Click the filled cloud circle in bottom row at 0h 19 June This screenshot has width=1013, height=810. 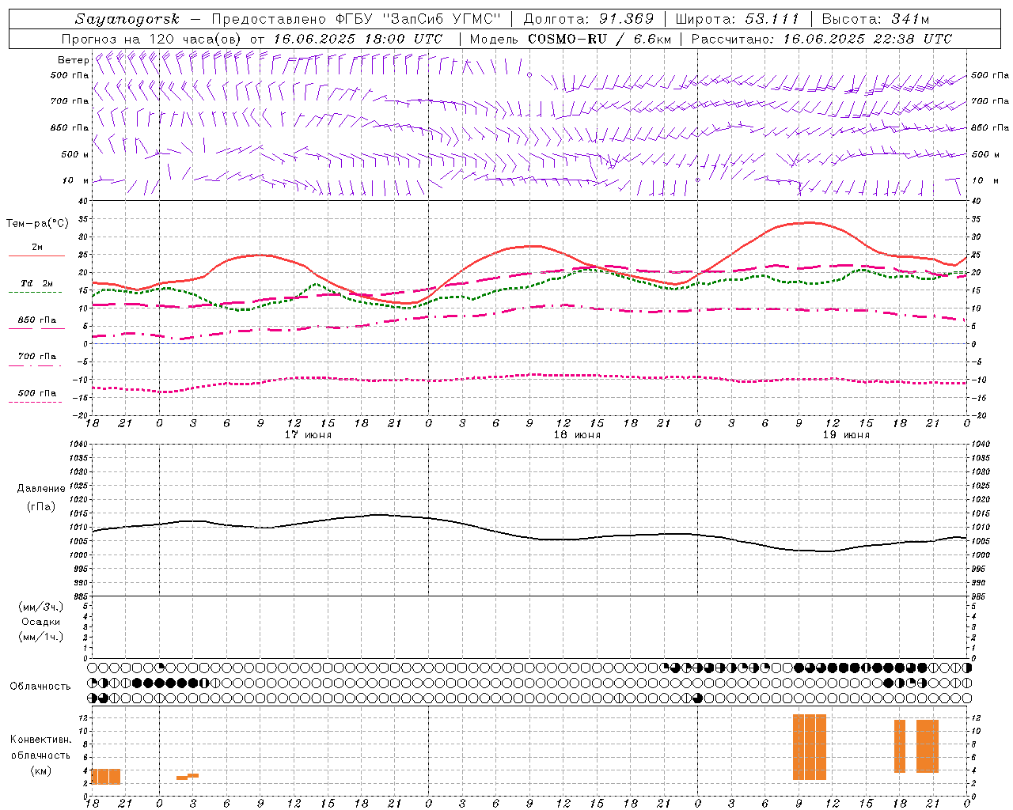coord(697,698)
